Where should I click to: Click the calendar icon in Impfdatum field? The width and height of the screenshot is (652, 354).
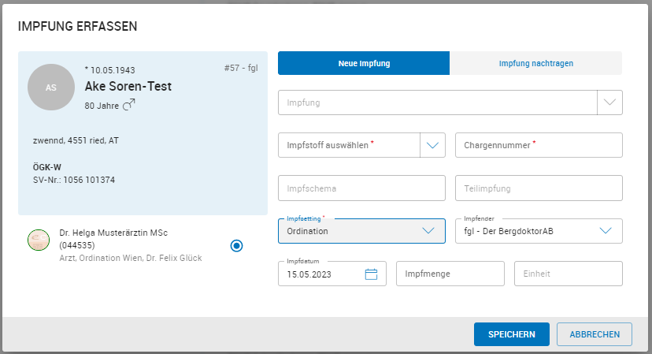tap(372, 274)
